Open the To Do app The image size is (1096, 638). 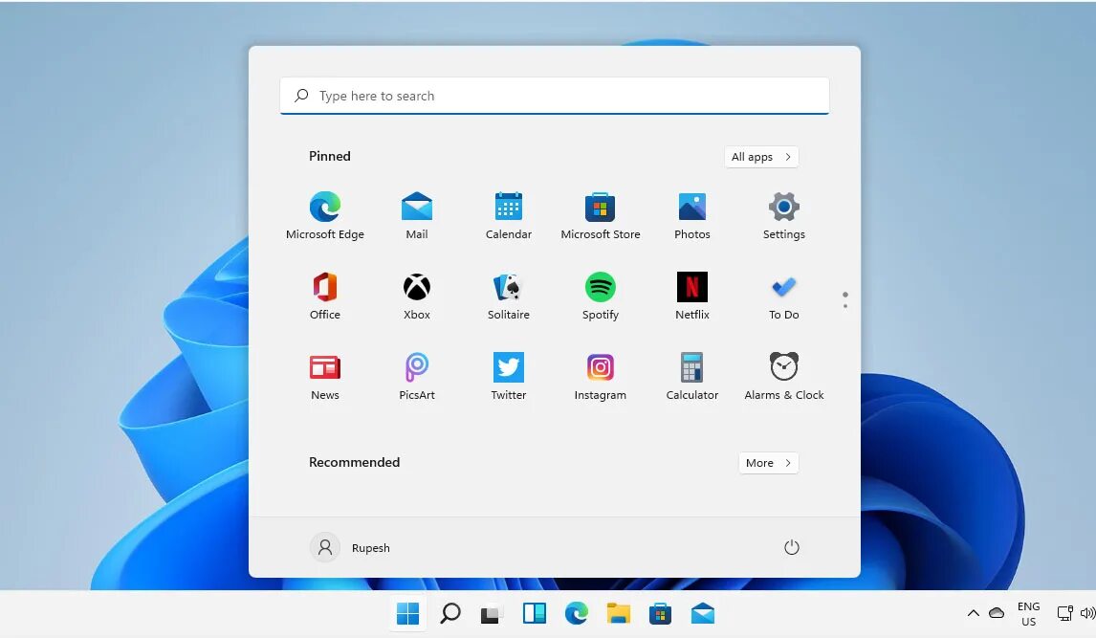click(783, 296)
